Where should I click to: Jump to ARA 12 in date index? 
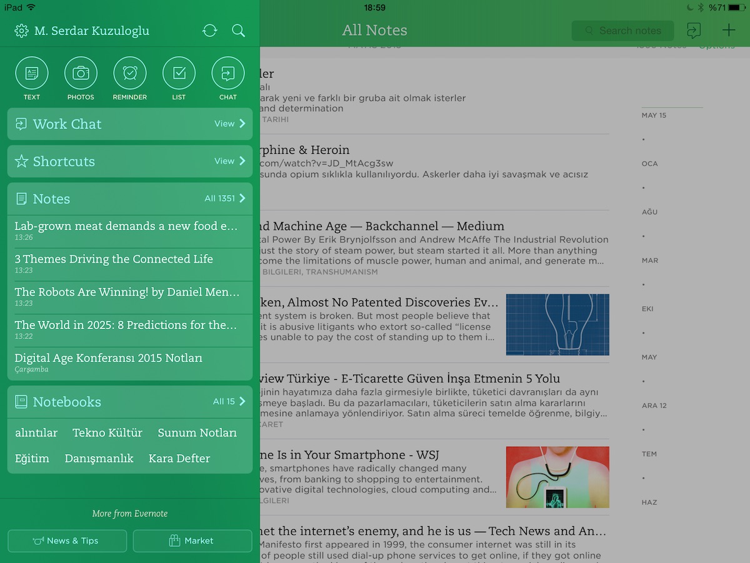654,405
